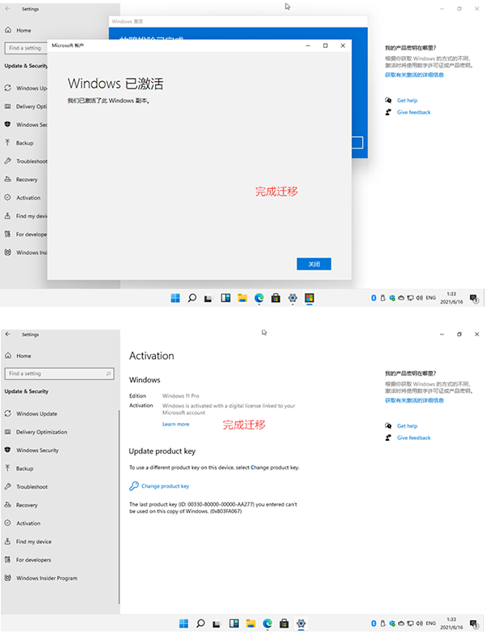
Task: Click Find a setting box on Activation page
Action: click(59, 373)
